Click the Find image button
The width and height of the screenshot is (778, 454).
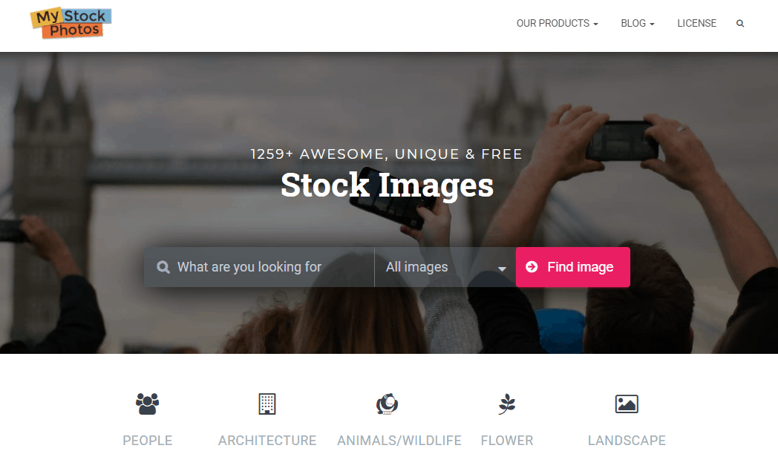pos(572,267)
